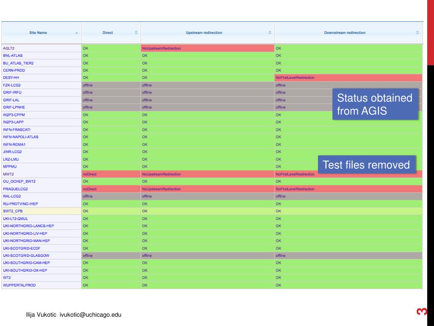Open UKI-SCOTGRID-GLASGOW site link

pos(26,256)
